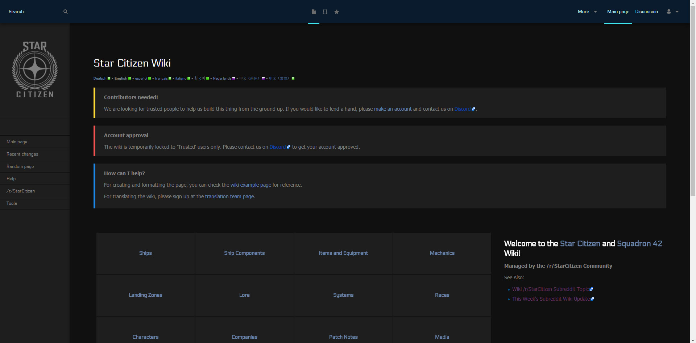Click the status icon next to English
This screenshot has width=696, height=343.
coord(129,79)
